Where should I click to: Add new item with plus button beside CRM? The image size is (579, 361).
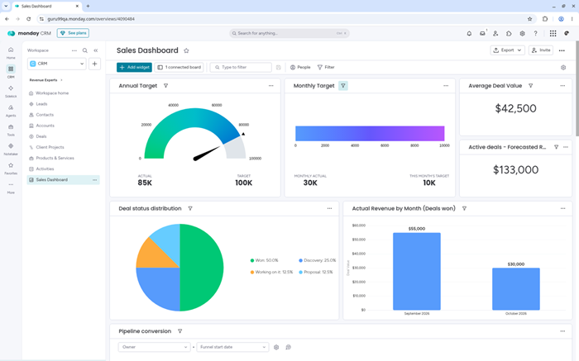94,64
